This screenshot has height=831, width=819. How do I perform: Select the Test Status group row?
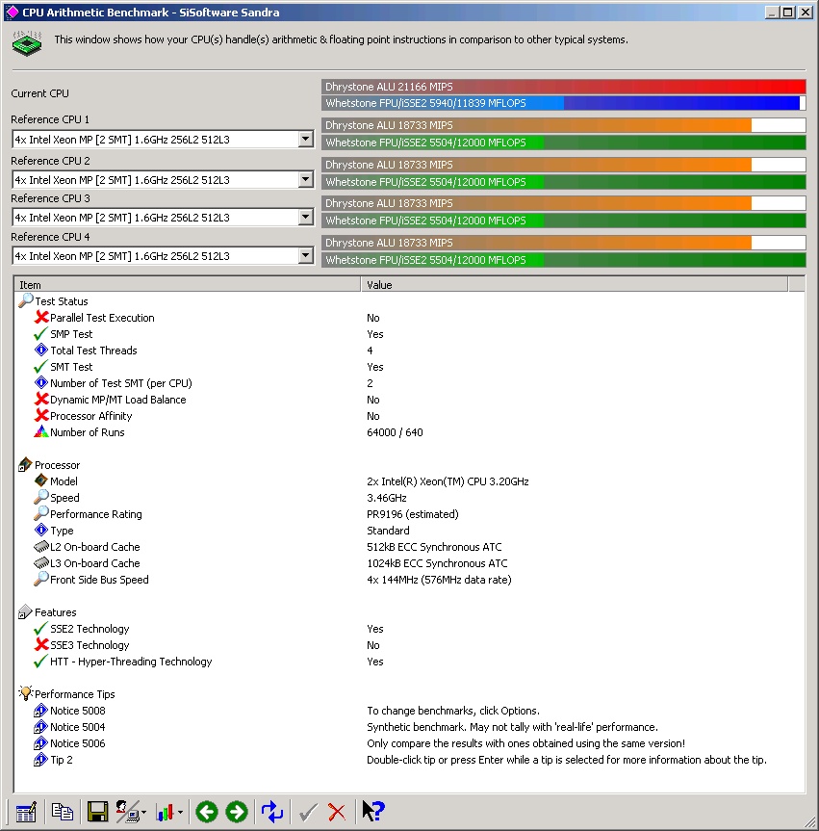[62, 301]
